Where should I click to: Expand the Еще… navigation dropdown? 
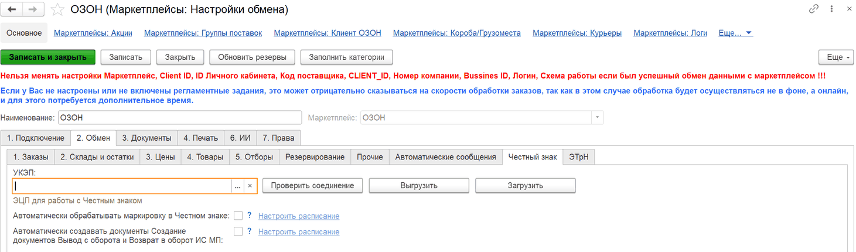tap(735, 33)
